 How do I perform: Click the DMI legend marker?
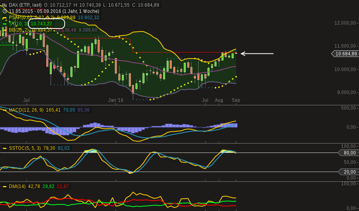tap(5, 186)
